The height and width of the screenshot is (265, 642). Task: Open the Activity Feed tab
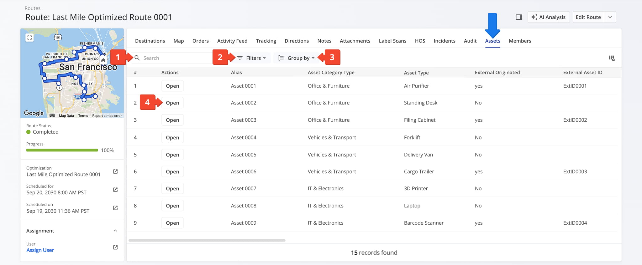click(x=232, y=41)
